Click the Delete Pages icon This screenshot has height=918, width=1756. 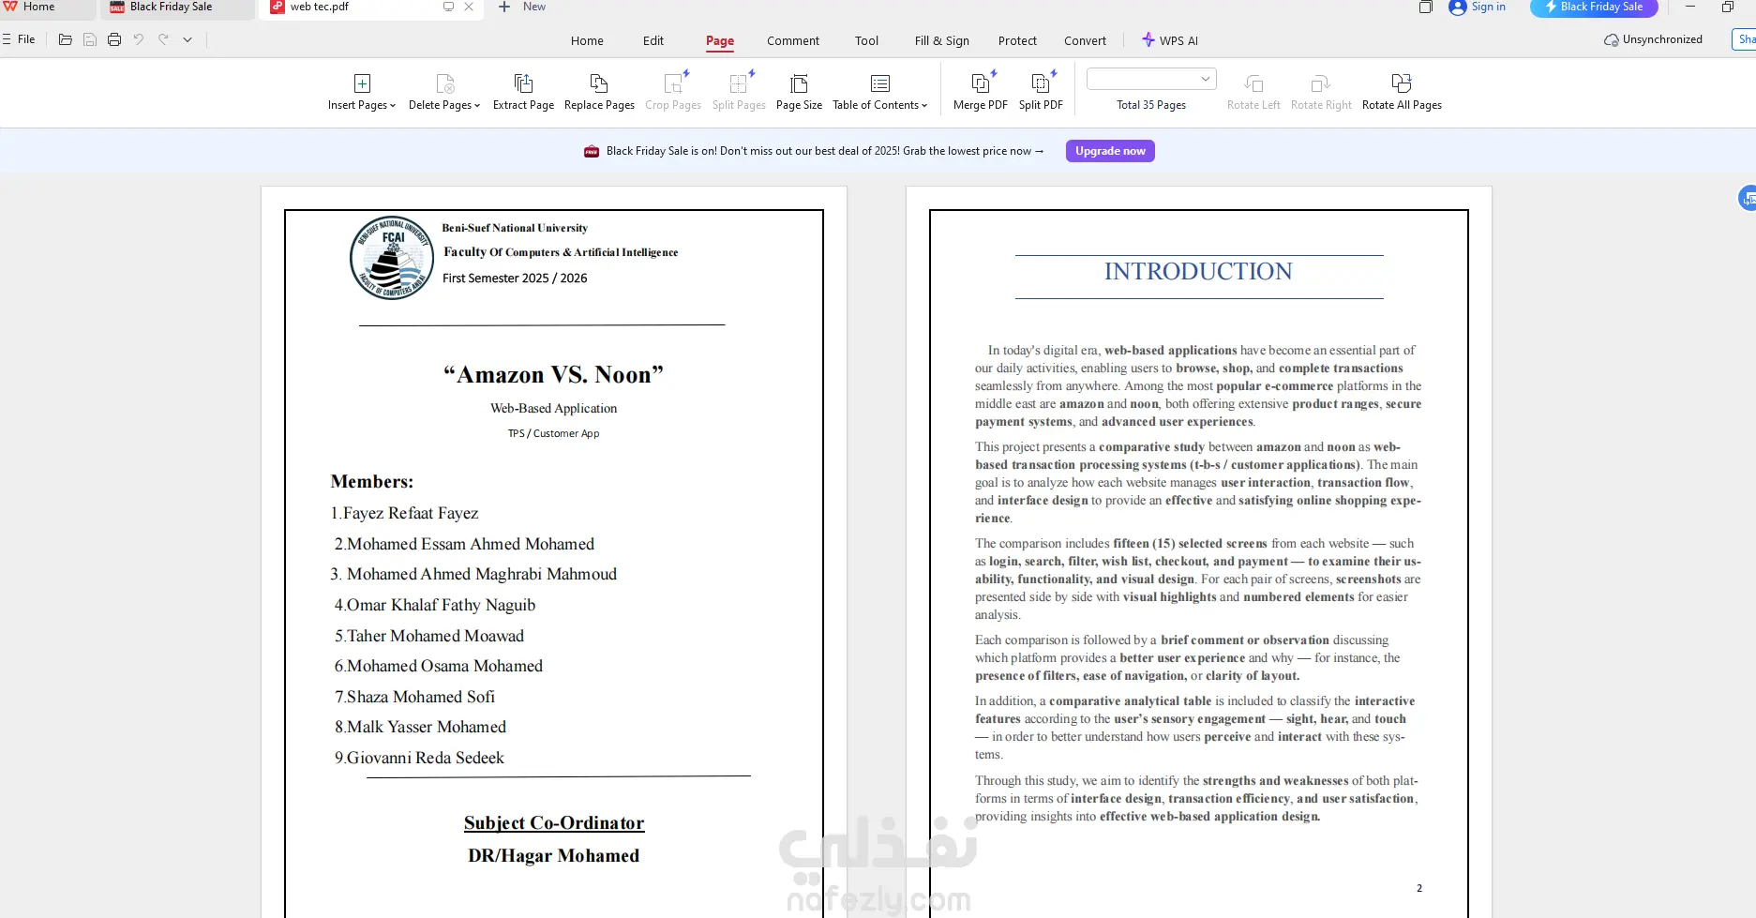tap(445, 83)
